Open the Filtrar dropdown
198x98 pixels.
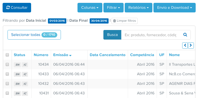[114, 7]
